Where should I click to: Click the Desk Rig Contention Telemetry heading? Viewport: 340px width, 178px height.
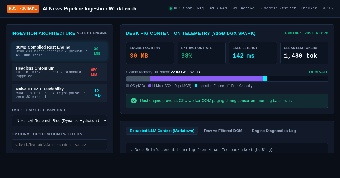(191, 33)
